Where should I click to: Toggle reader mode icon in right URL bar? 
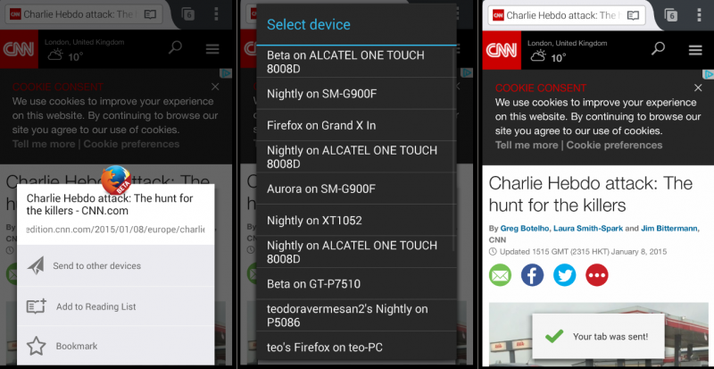(x=633, y=15)
